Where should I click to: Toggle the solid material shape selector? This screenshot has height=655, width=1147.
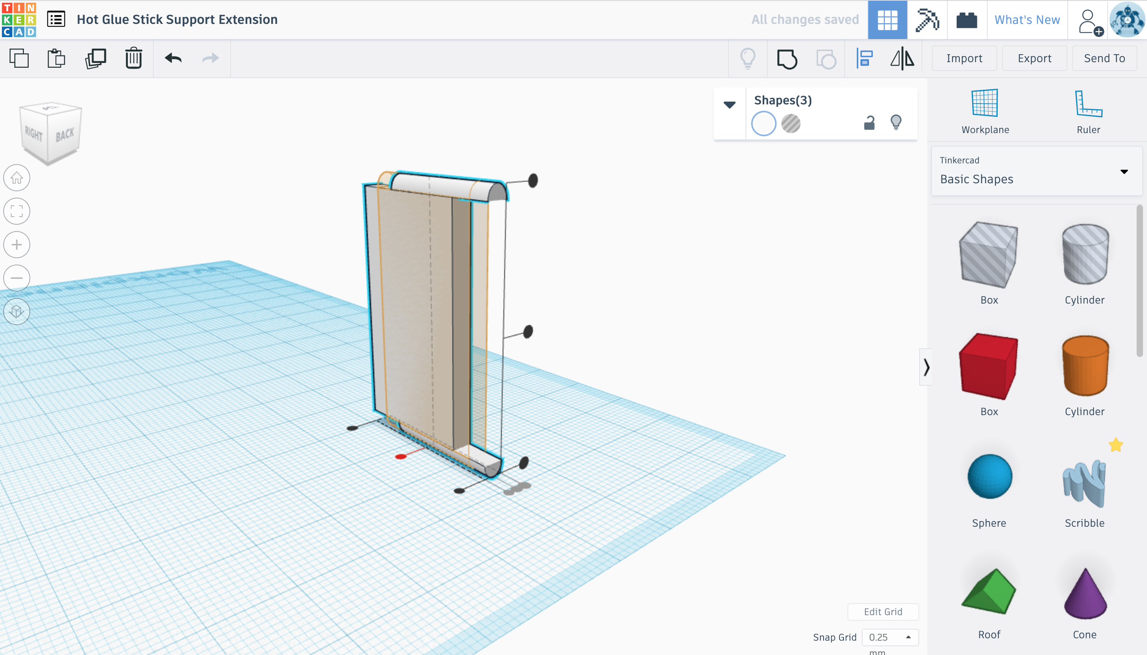click(x=763, y=123)
